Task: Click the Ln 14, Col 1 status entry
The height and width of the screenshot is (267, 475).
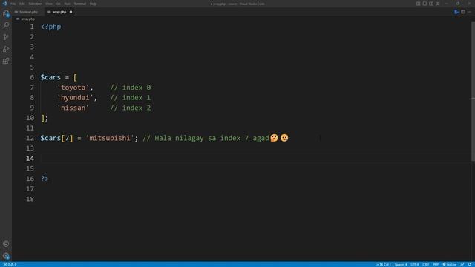Action: 383,264
